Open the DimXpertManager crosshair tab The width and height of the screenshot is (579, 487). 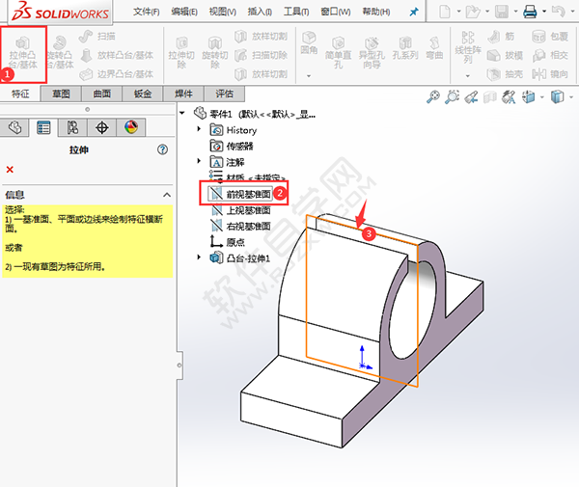[x=102, y=127]
